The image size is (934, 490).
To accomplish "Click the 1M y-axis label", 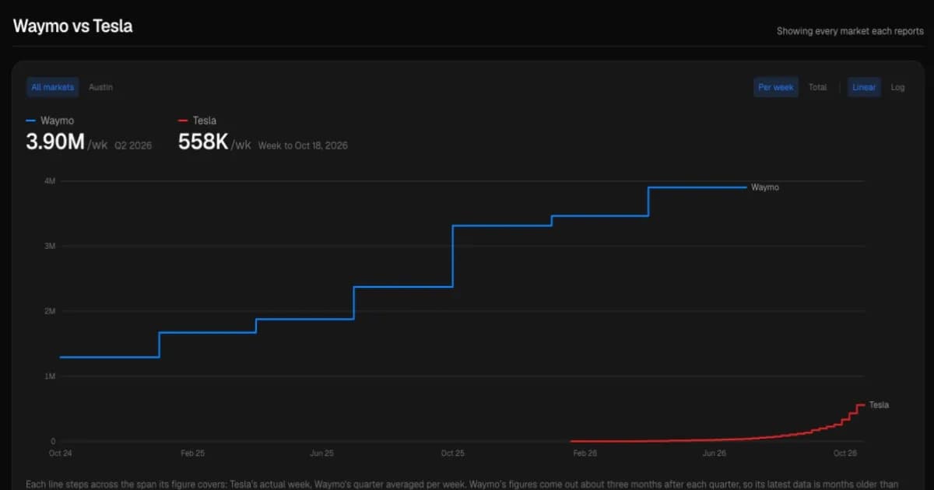I will tap(50, 376).
